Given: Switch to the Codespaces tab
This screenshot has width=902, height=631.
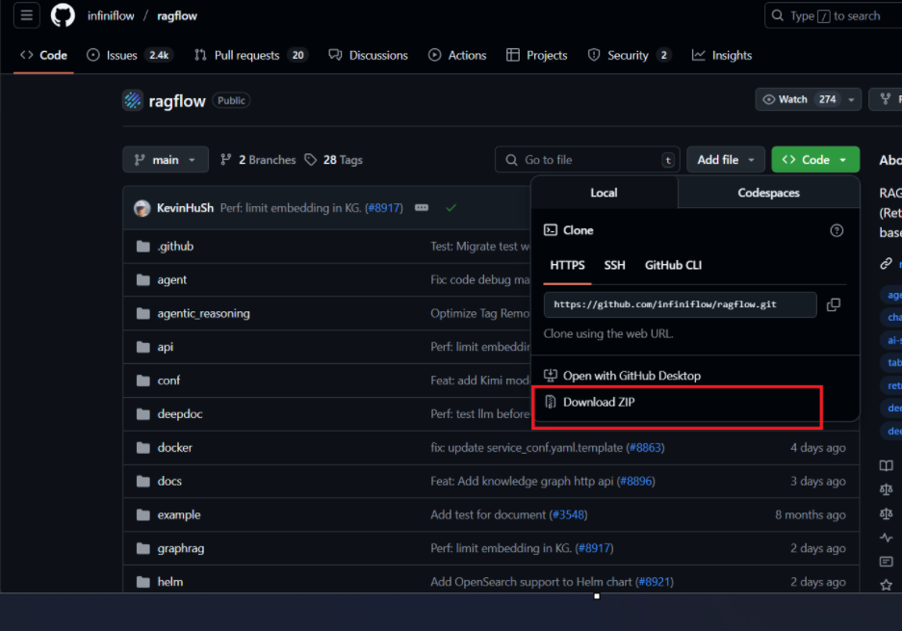Looking at the screenshot, I should click(x=768, y=193).
